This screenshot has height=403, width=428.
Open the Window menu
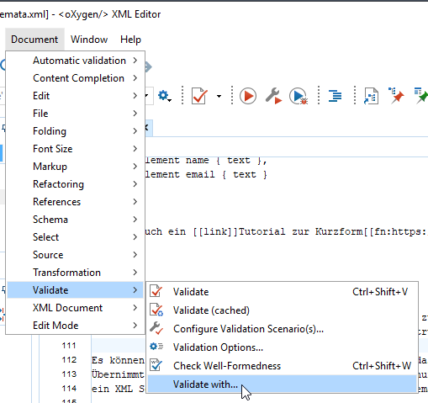point(89,40)
